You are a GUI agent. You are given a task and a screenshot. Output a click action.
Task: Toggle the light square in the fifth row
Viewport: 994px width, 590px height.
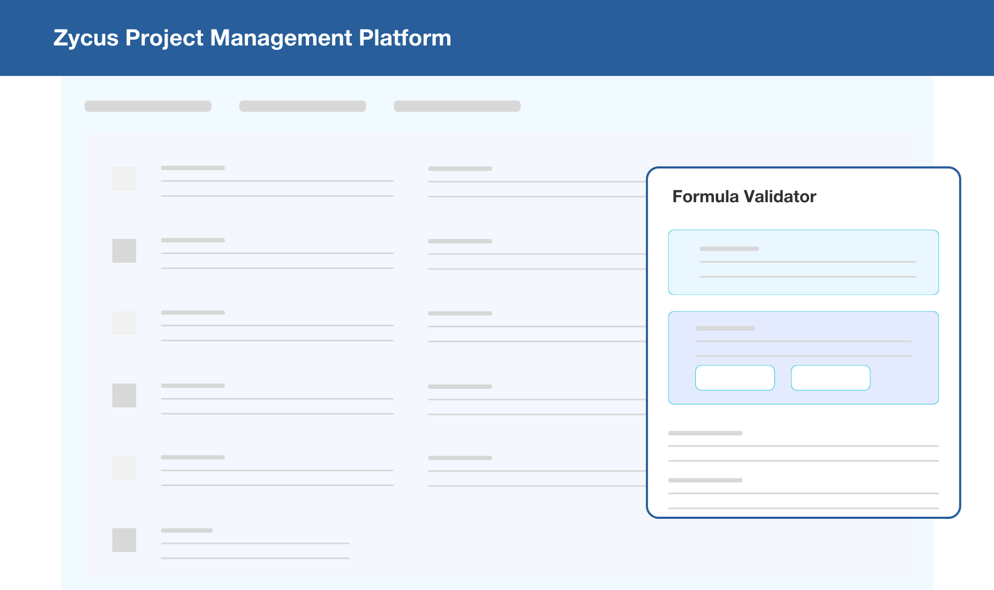tap(124, 468)
